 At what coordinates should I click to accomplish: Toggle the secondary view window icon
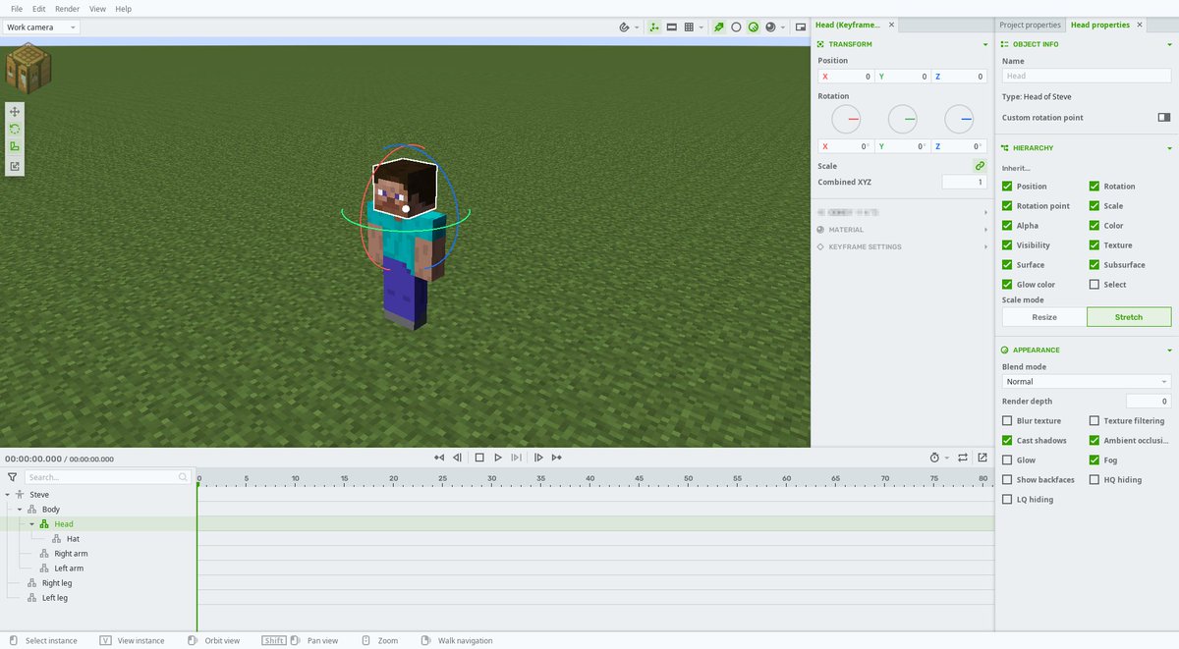pyautogui.click(x=799, y=27)
